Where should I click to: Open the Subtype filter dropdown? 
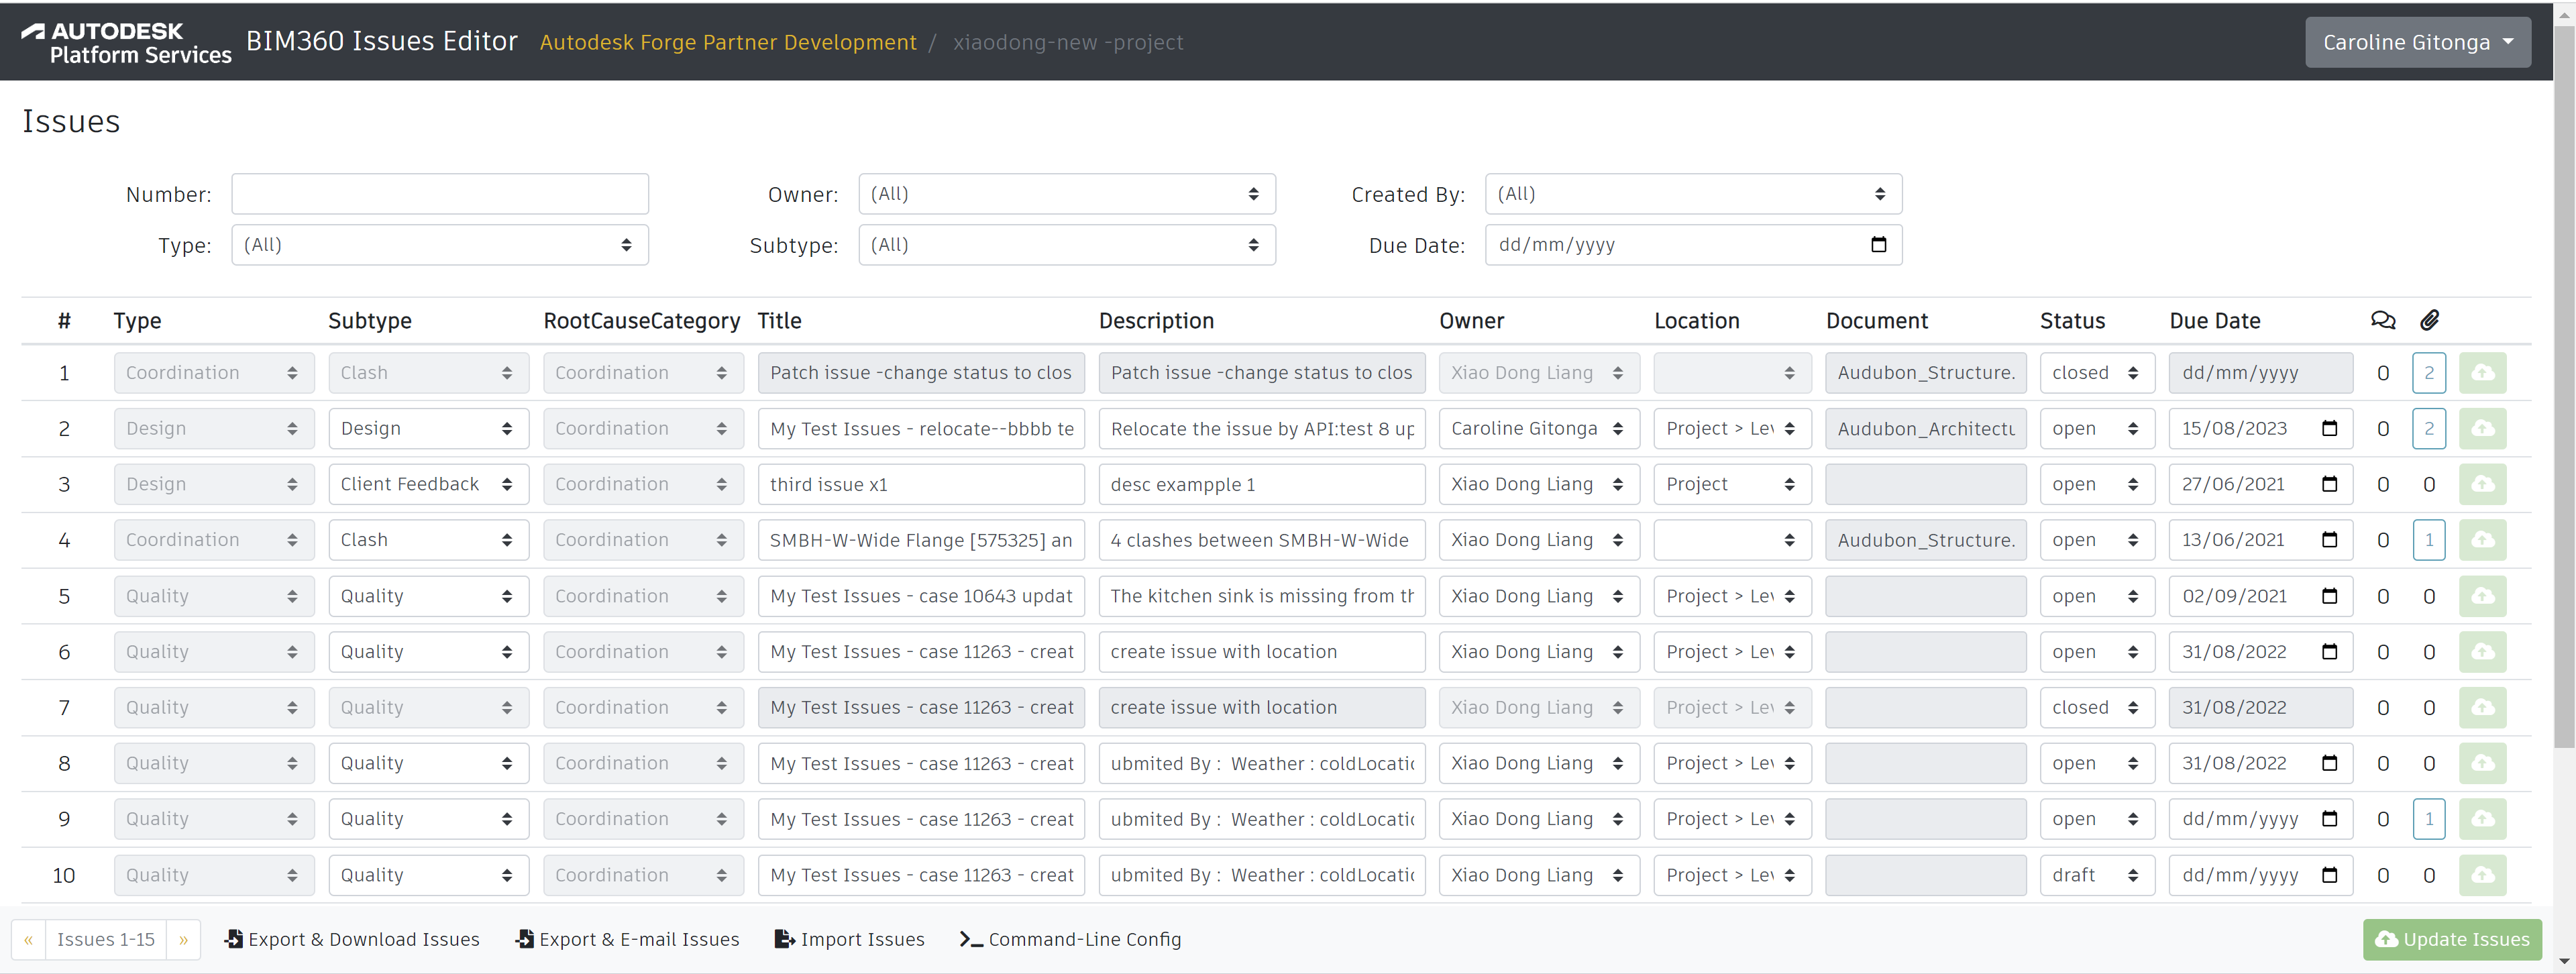pos(1066,245)
